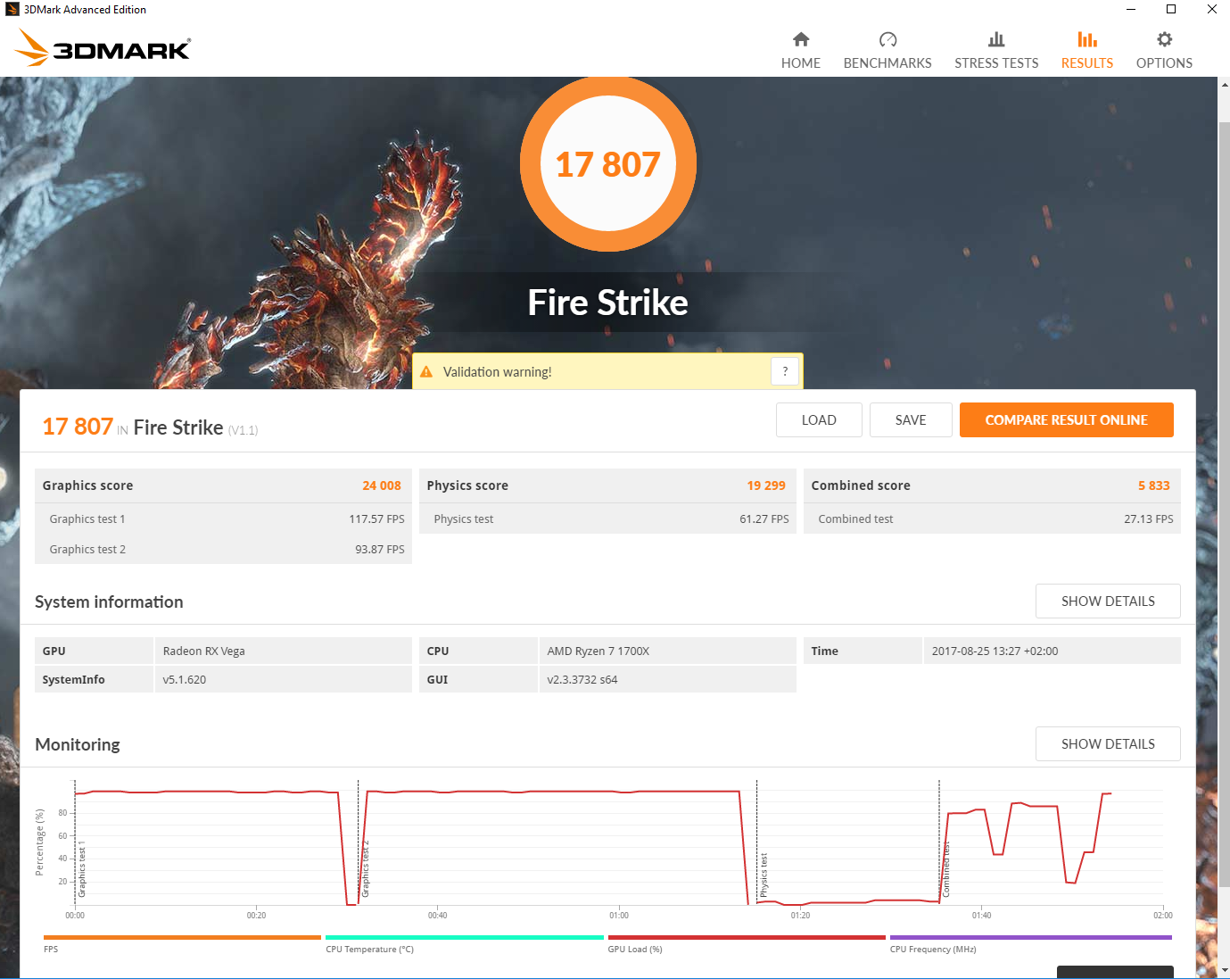Image resolution: width=1230 pixels, height=979 pixels.
Task: Click Combined test marker on chart
Action: click(945, 869)
